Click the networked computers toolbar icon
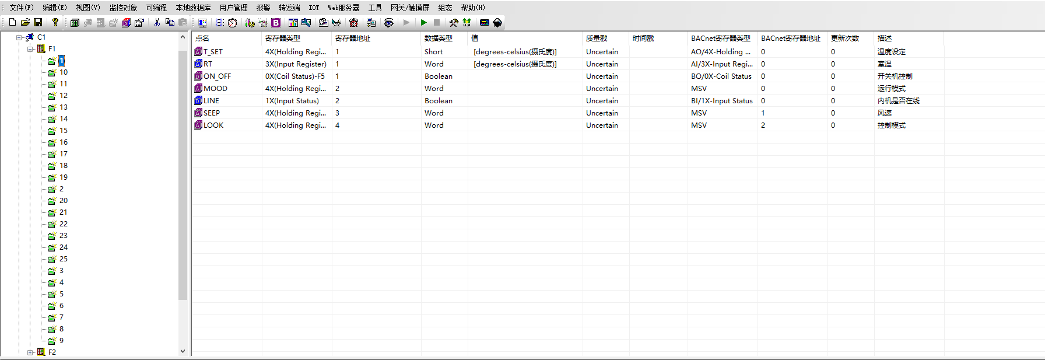The width and height of the screenshot is (1045, 360). point(371,23)
